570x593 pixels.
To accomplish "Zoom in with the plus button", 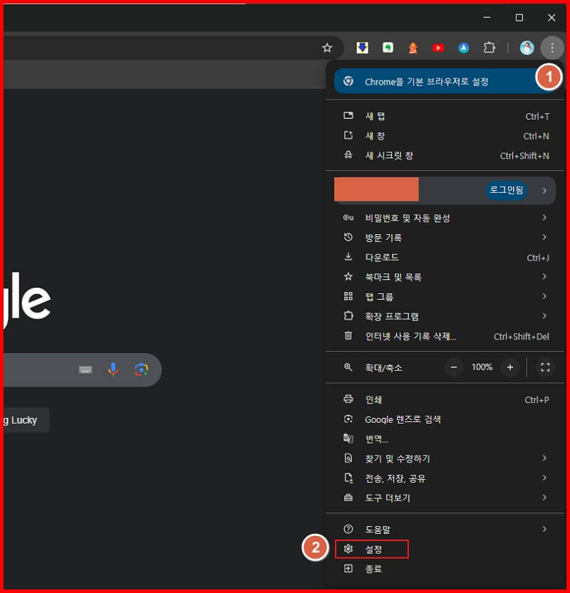I will coord(510,367).
